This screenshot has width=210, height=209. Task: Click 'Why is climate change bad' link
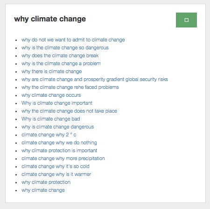pos(51,119)
